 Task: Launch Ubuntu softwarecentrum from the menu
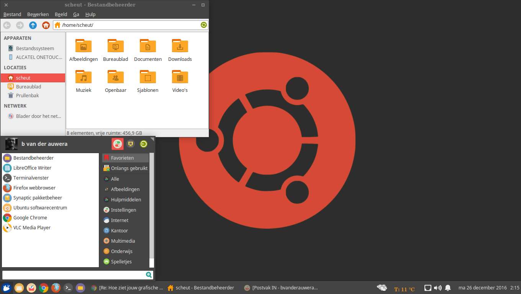50,207
